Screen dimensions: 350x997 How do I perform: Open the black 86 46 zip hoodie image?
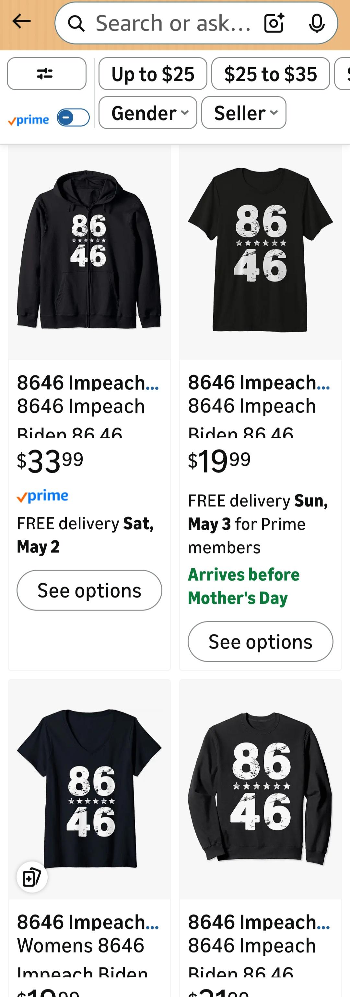(x=89, y=252)
